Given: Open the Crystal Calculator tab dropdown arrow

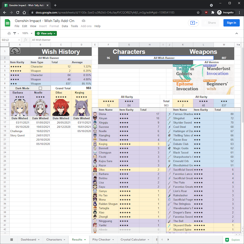Looking at the screenshot, I should point(149,240).
